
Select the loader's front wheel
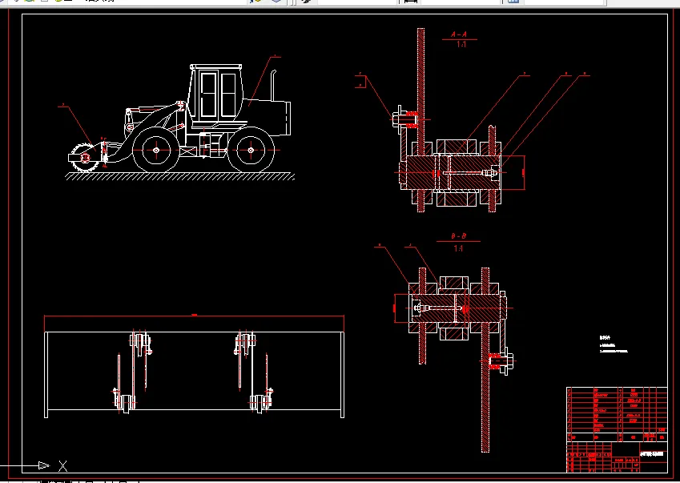[x=155, y=150]
